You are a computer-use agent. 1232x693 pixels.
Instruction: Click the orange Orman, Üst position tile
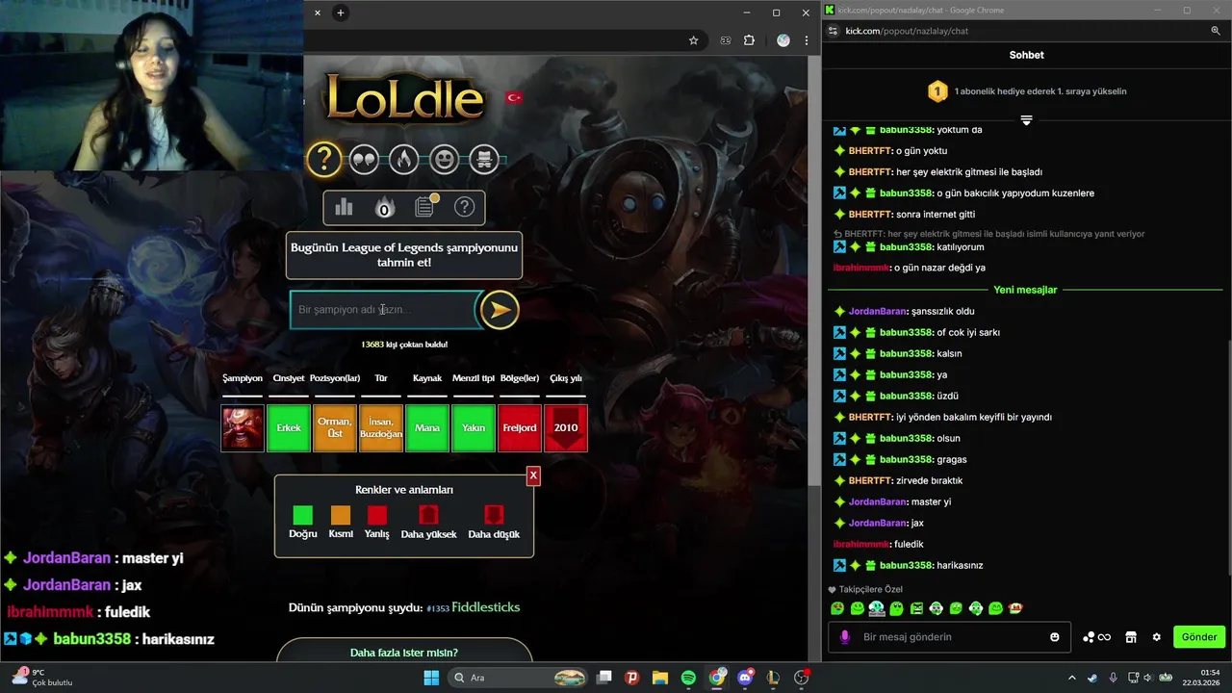[335, 428]
